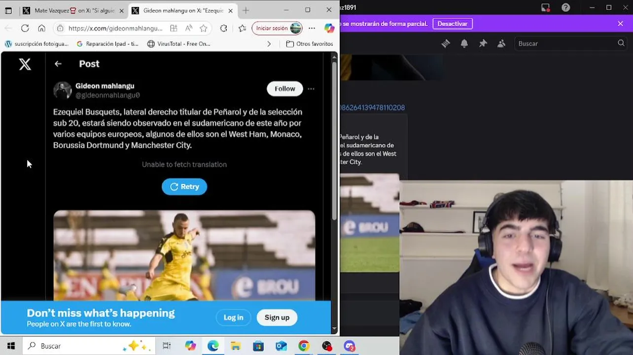633x355 pixels.
Task: Close the Mate Vazquez tab
Action: tap(122, 10)
